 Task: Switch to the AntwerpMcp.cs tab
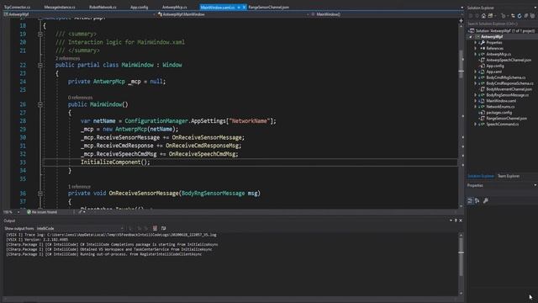coord(175,8)
